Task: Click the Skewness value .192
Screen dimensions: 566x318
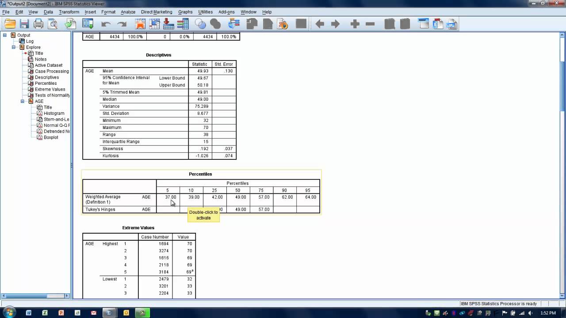Action: (204, 148)
